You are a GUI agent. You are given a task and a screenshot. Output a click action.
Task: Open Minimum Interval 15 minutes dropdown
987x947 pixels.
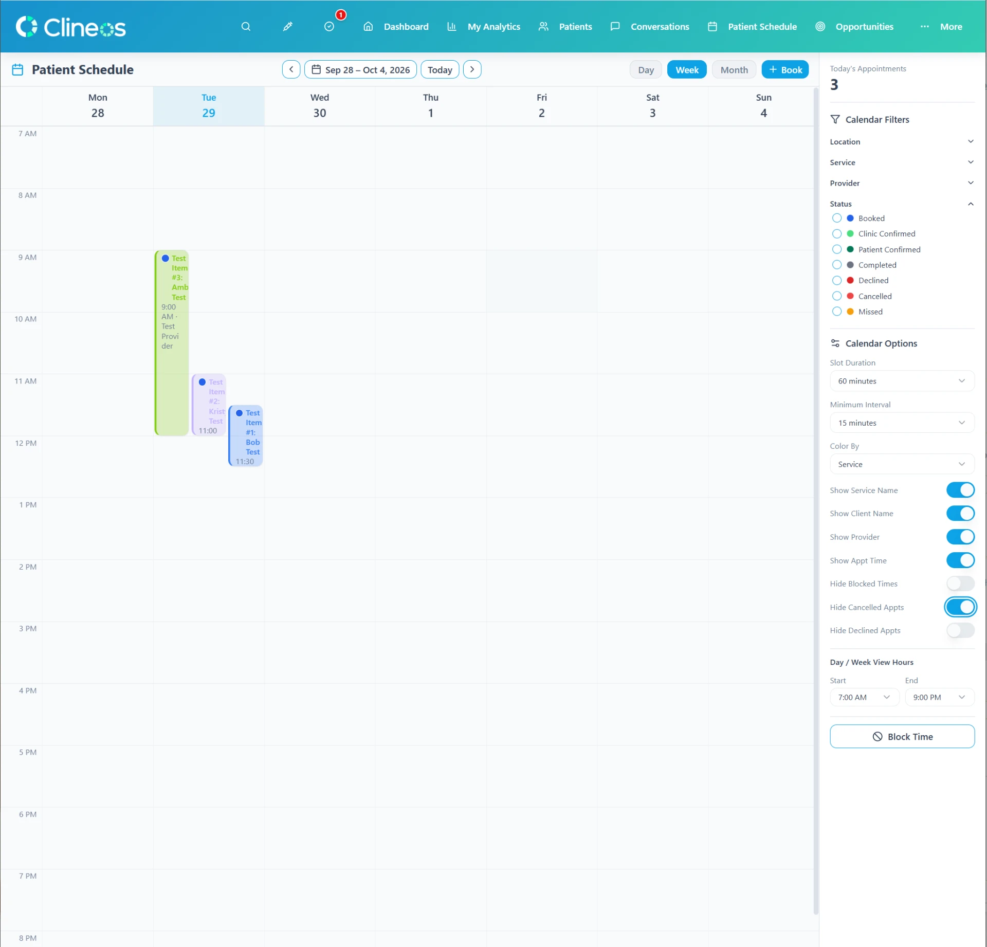(x=902, y=423)
